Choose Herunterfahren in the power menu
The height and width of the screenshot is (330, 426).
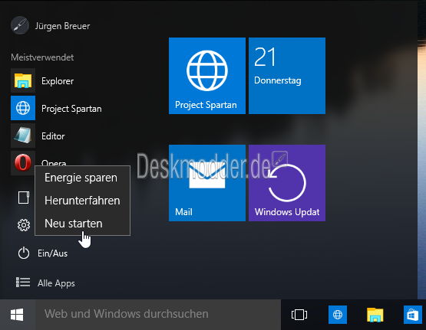pyautogui.click(x=83, y=201)
